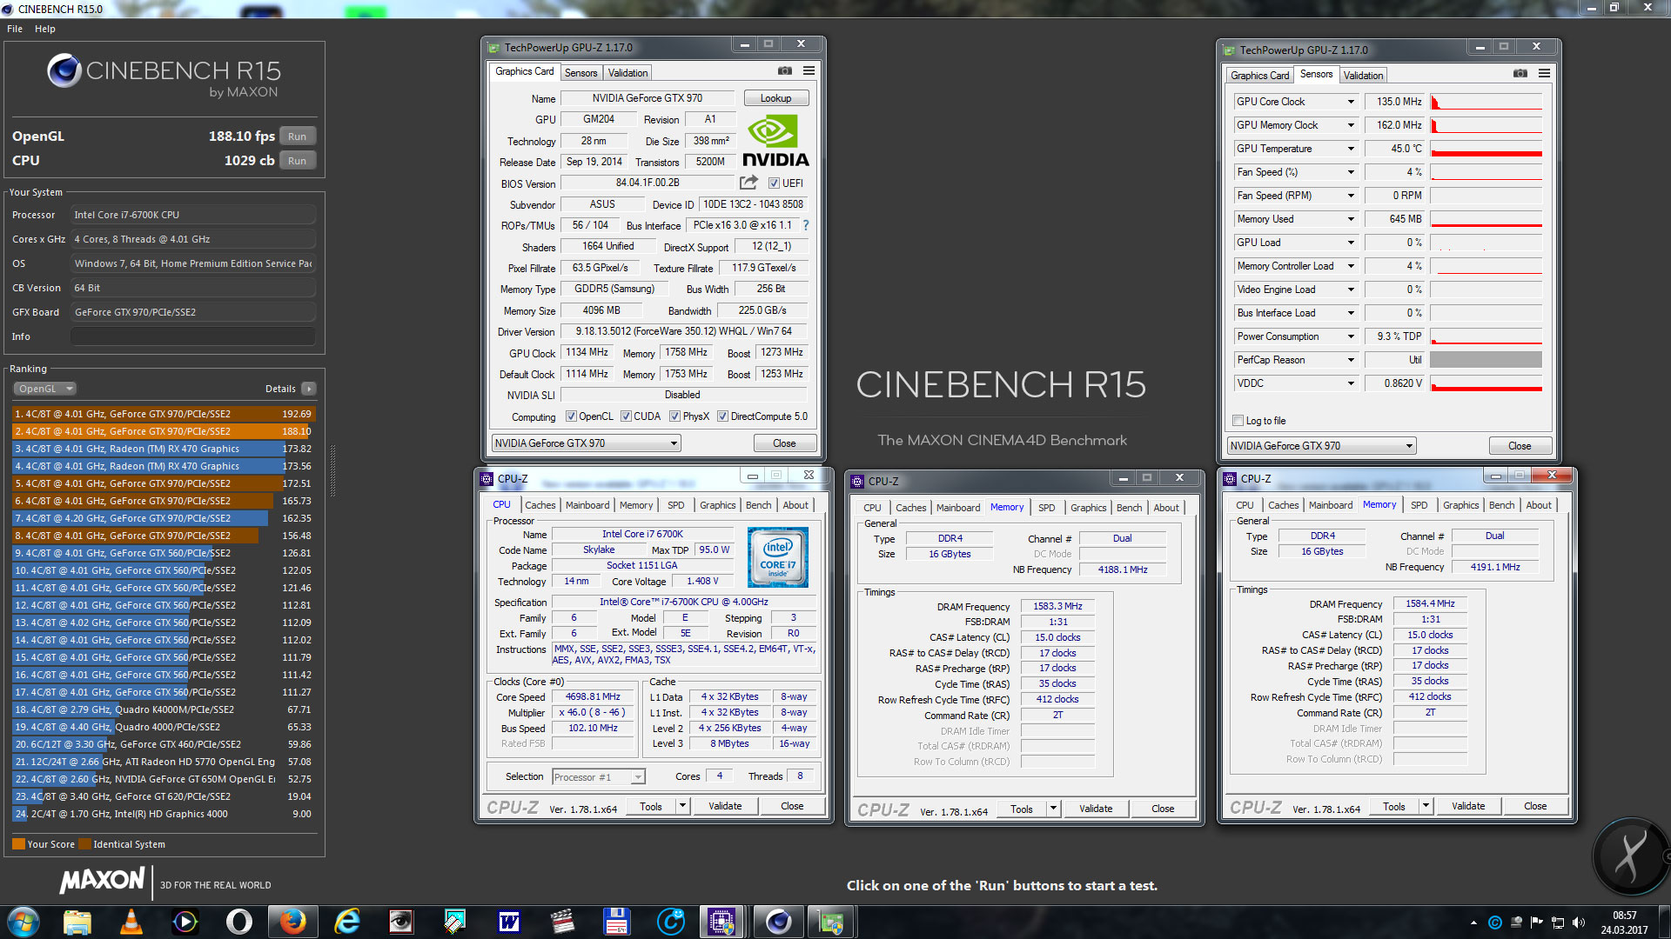
Task: Click the volume speaker tray icon
Action: pos(1579,922)
